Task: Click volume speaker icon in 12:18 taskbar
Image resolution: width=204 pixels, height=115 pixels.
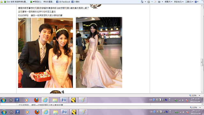Action: [183, 100]
